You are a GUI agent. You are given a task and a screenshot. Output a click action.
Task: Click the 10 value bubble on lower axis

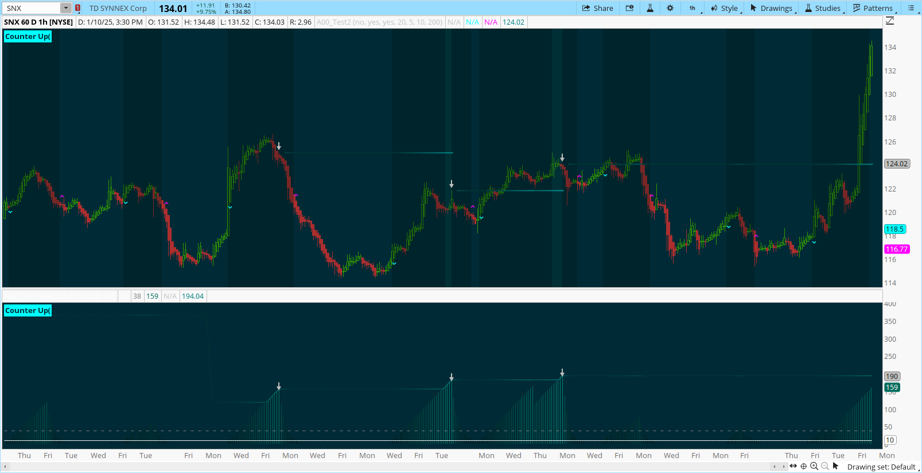[890, 440]
